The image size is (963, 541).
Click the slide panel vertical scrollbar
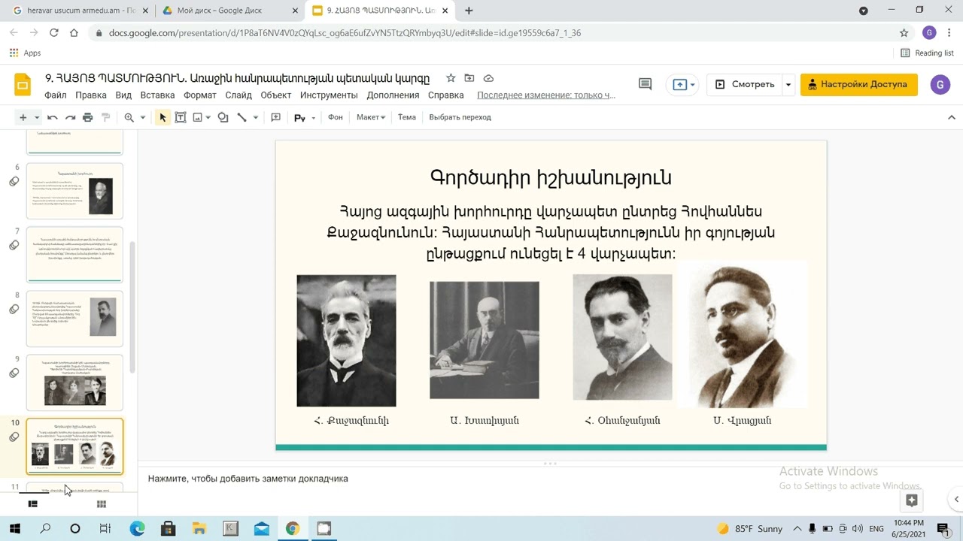coord(132,308)
